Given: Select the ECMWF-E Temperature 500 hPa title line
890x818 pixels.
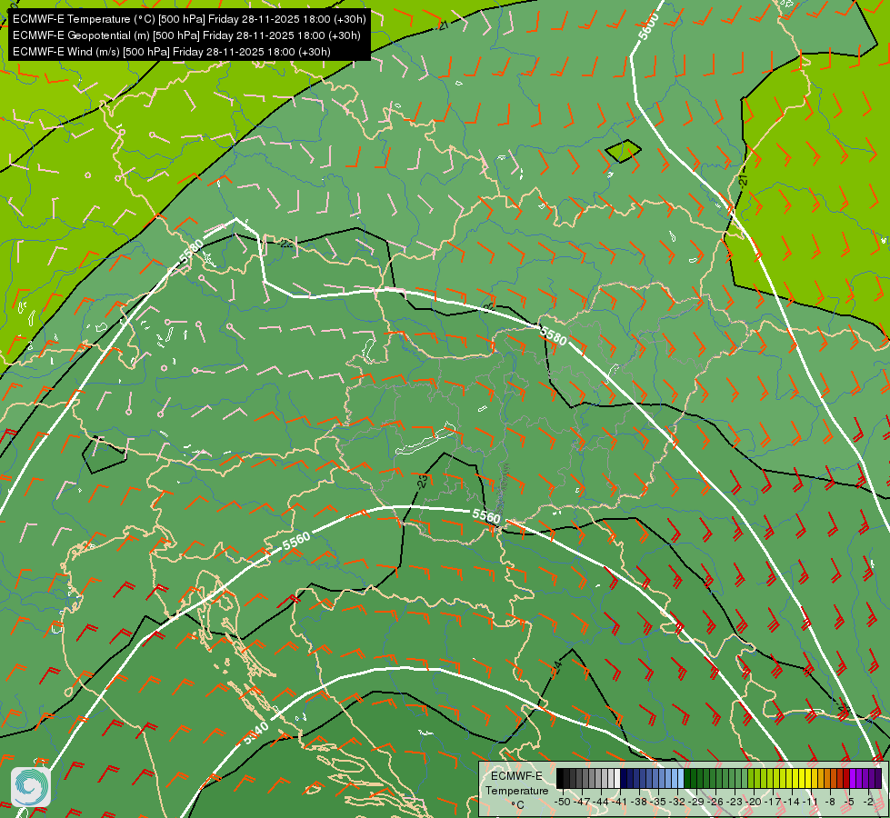Looking at the screenshot, I should [189, 19].
